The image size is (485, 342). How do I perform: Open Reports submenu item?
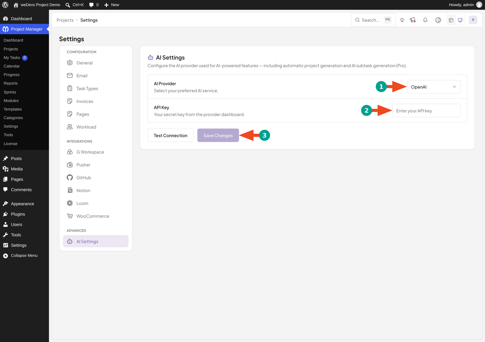tap(11, 83)
